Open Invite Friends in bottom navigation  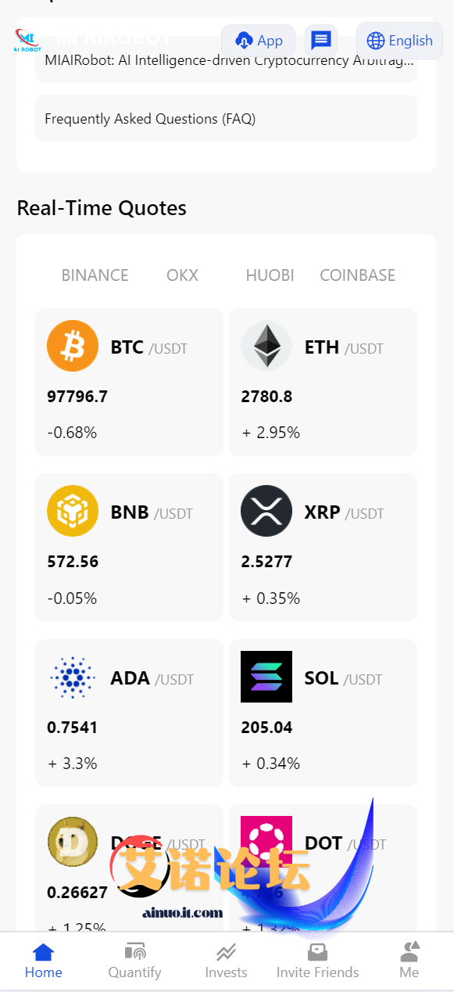pos(317,961)
